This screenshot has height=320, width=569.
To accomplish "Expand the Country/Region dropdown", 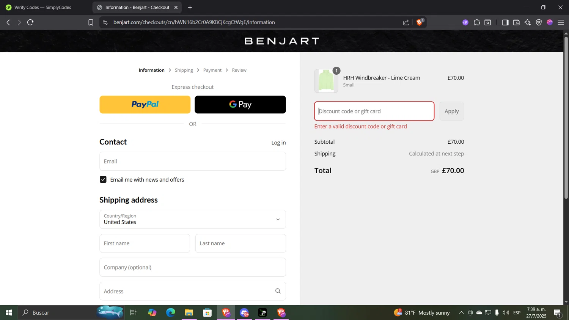I will 193,219.
